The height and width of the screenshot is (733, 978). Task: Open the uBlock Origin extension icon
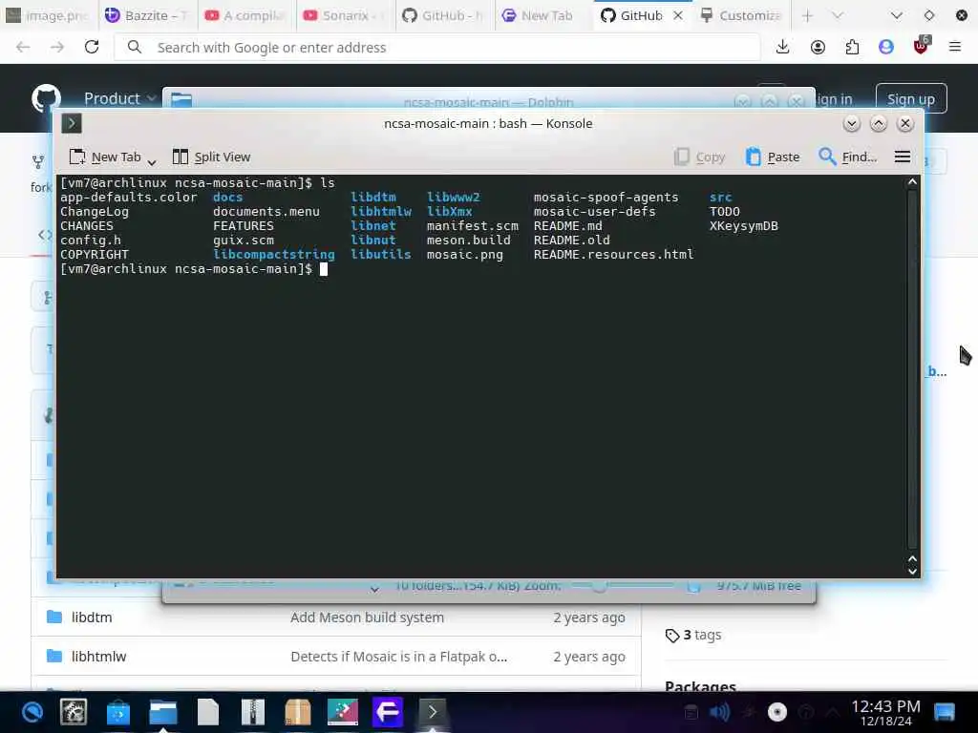[x=921, y=46]
